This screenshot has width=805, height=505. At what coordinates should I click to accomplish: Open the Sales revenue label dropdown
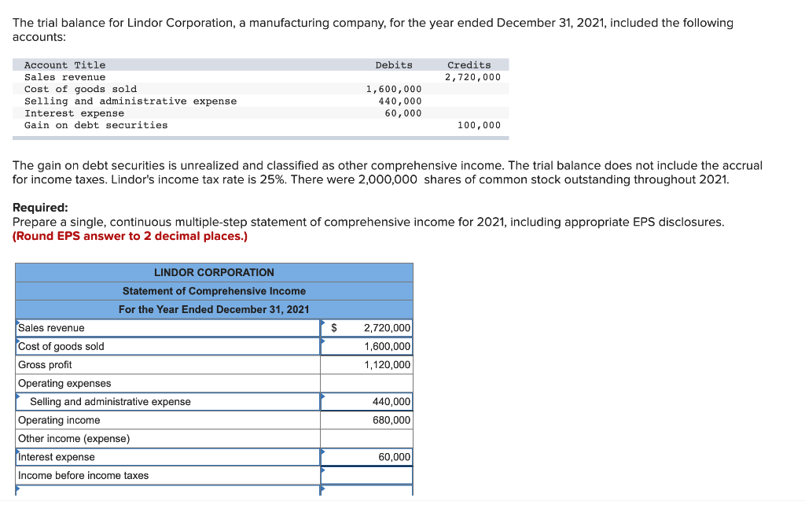click(x=17, y=323)
